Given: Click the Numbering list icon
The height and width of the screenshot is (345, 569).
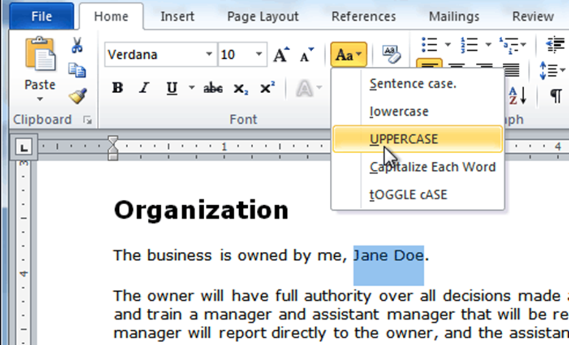Looking at the screenshot, I should coord(469,45).
